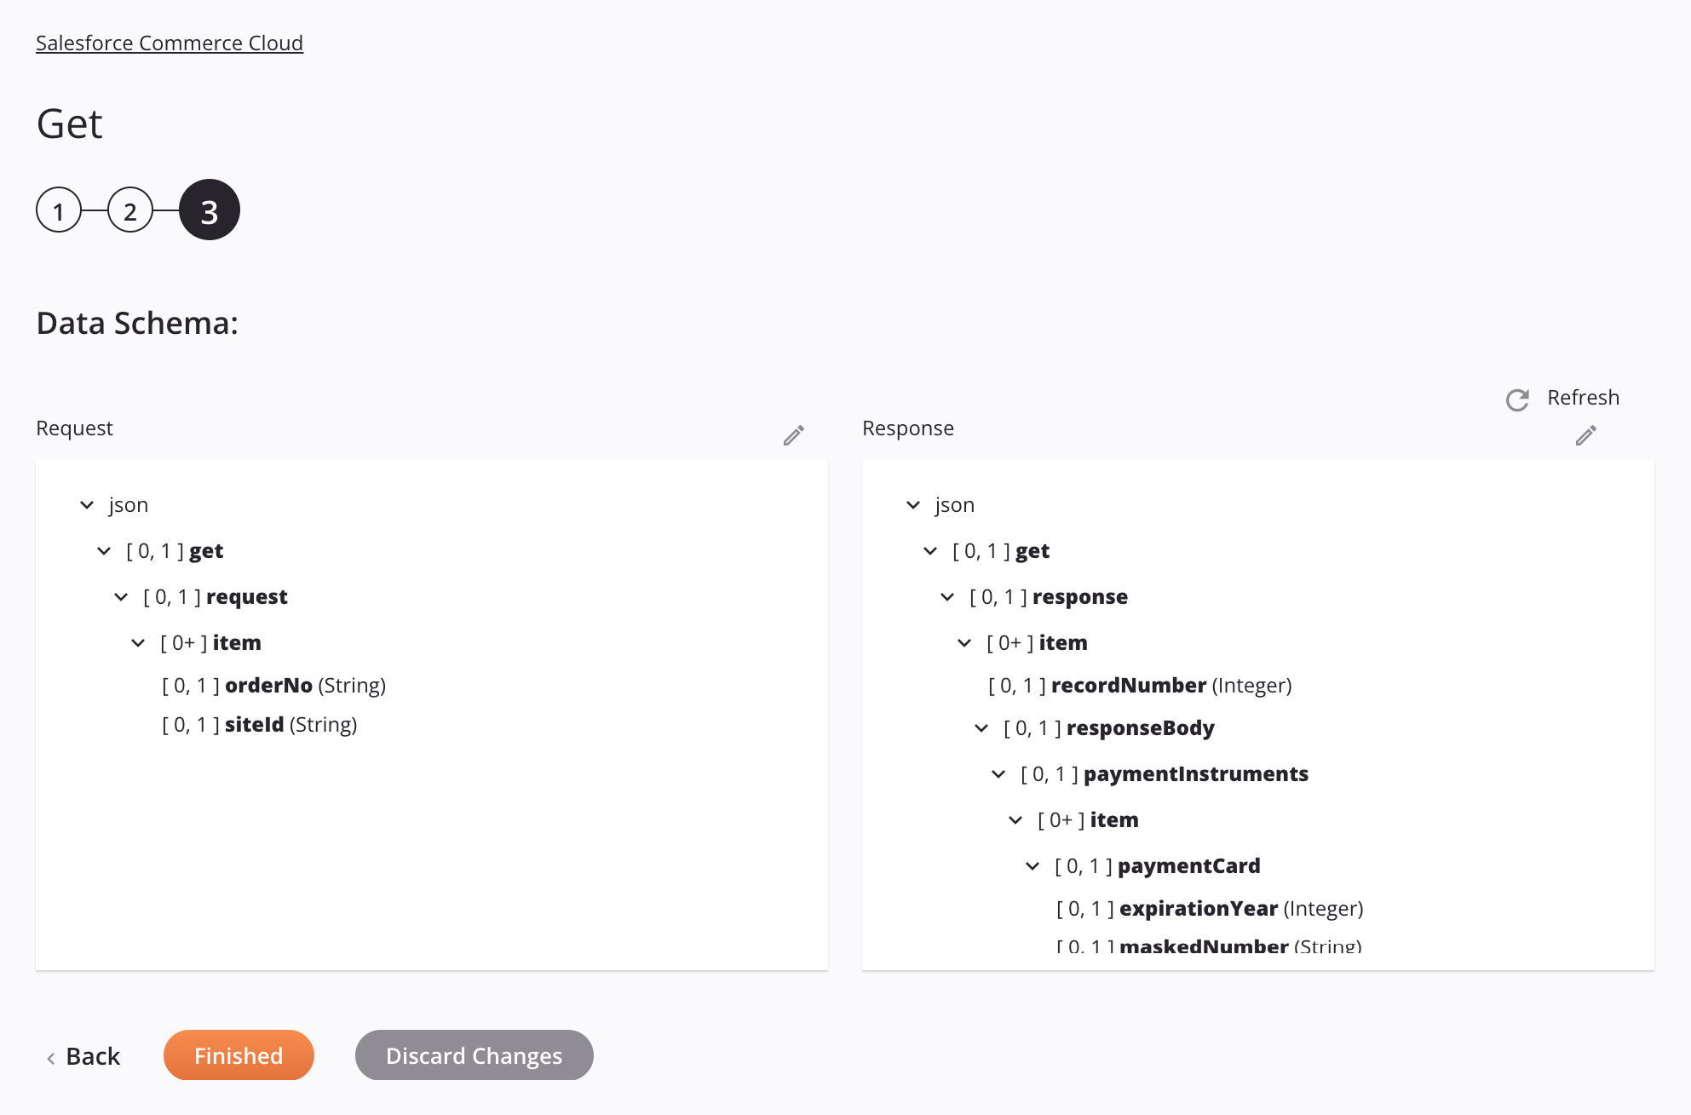1691x1115 pixels.
Task: Click the Finished button to complete setup
Action: coord(238,1054)
